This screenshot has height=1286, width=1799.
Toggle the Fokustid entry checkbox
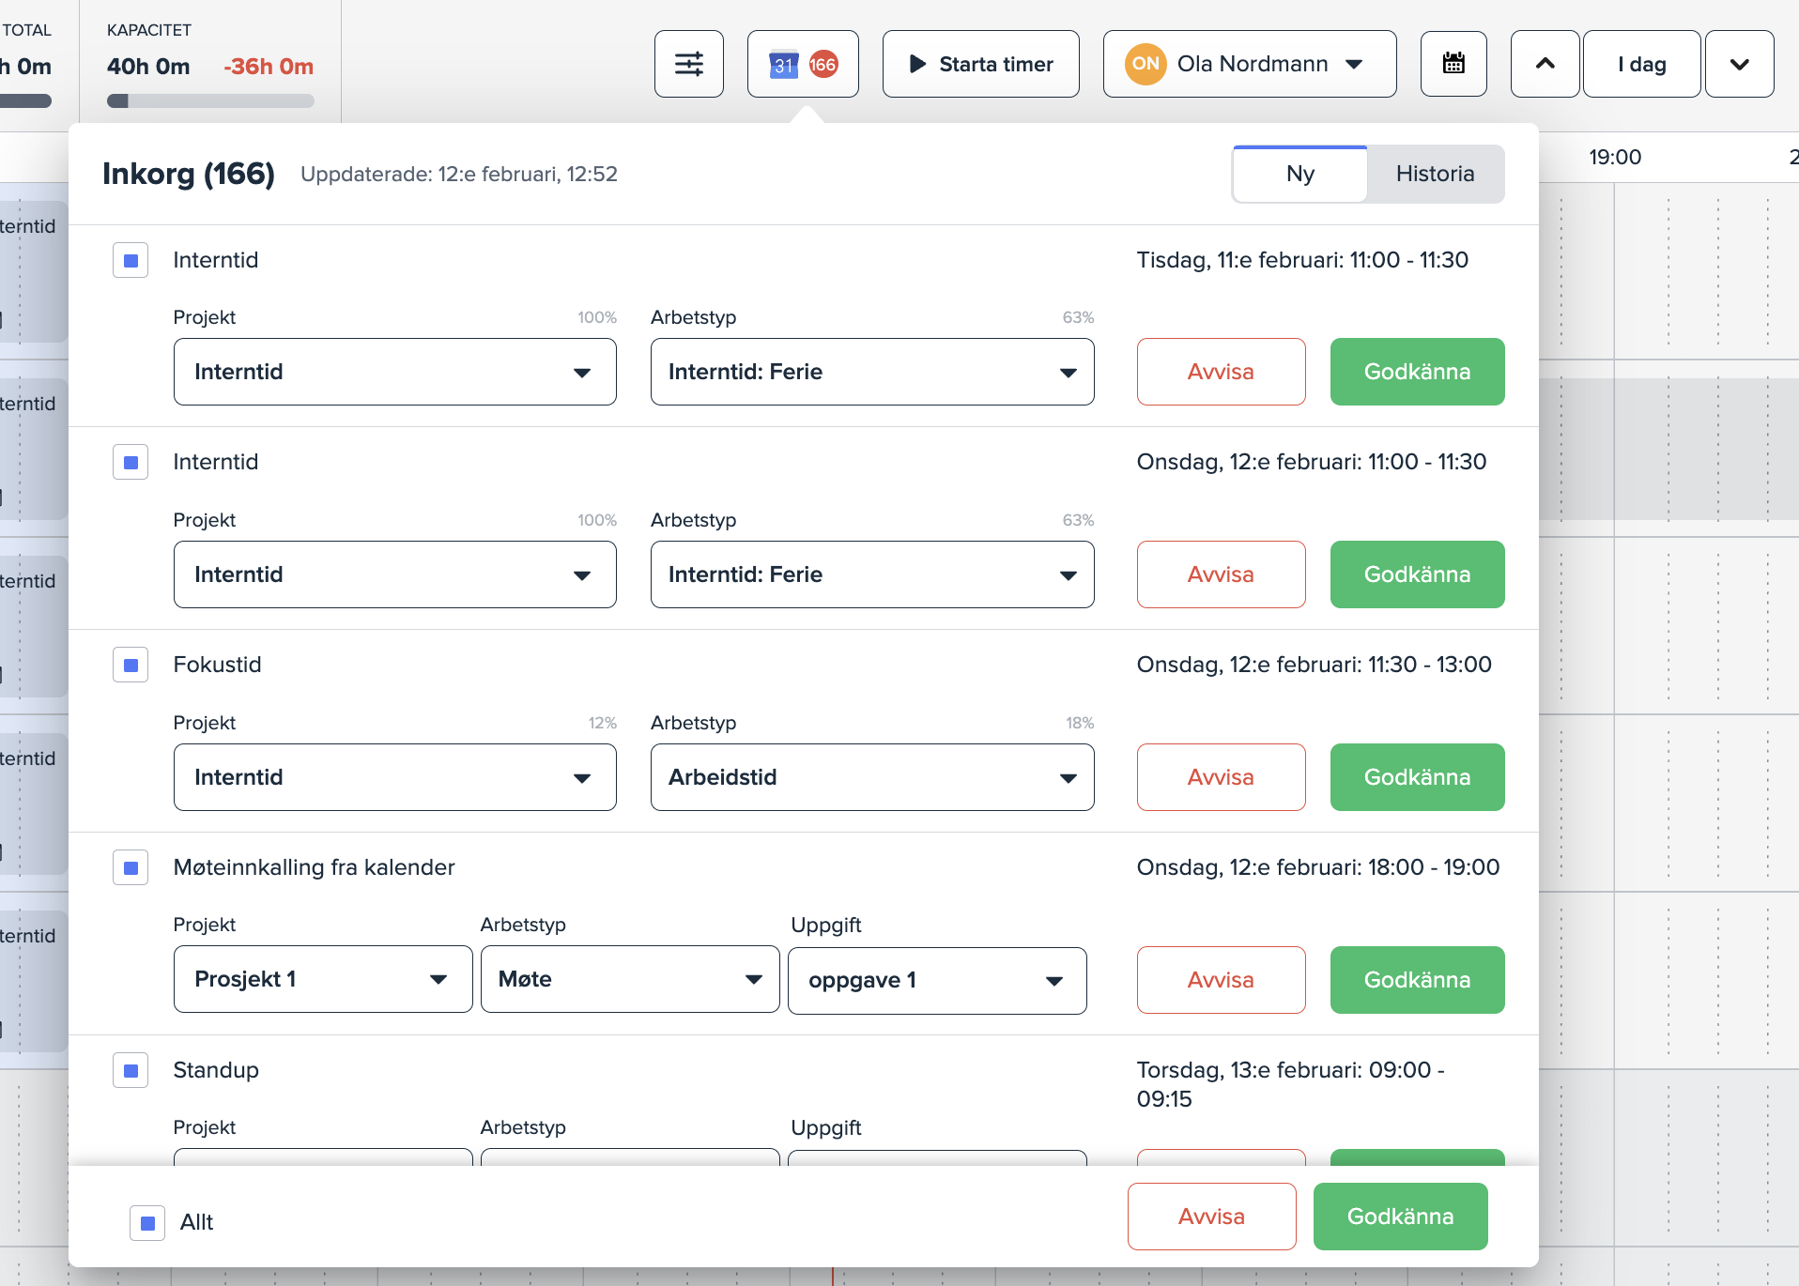click(x=131, y=665)
